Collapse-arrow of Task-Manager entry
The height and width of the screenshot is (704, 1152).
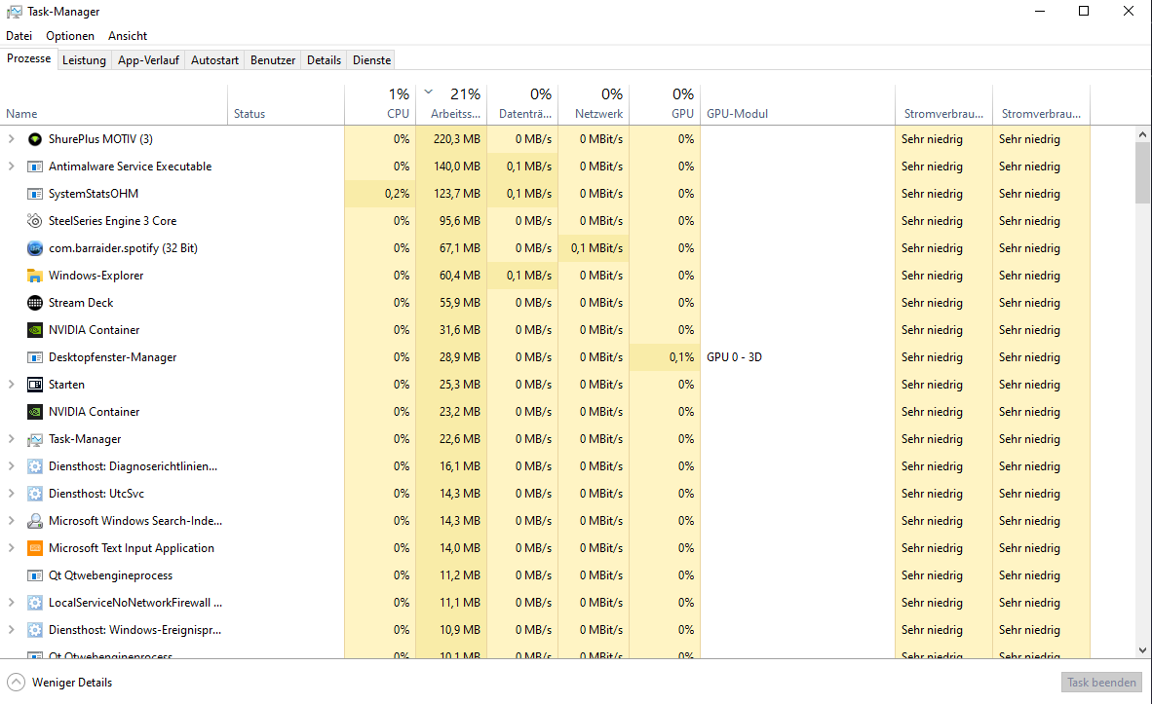12,438
